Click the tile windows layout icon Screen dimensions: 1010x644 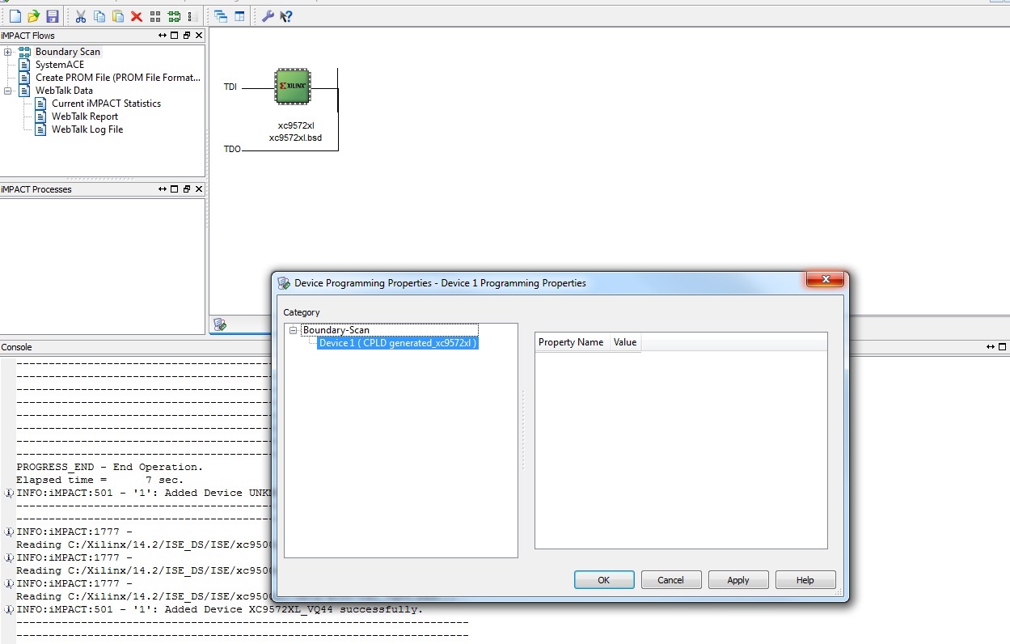[239, 16]
